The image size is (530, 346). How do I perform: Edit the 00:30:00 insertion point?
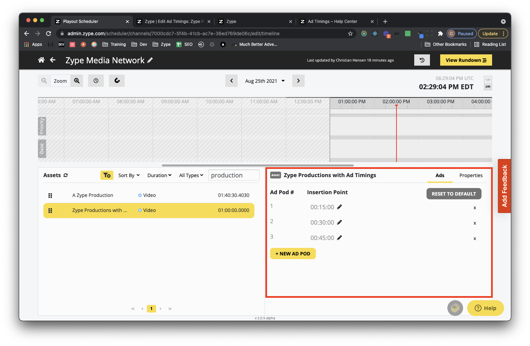pyautogui.click(x=339, y=222)
